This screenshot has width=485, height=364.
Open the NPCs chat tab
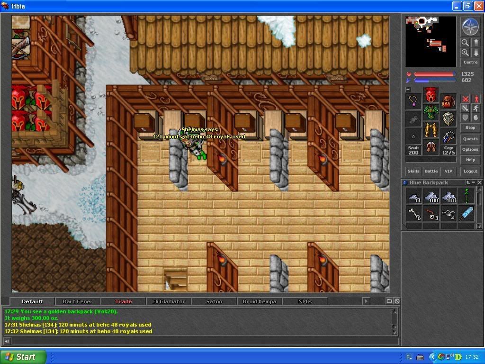coord(305,301)
